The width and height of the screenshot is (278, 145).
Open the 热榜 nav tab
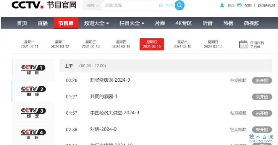(228, 23)
